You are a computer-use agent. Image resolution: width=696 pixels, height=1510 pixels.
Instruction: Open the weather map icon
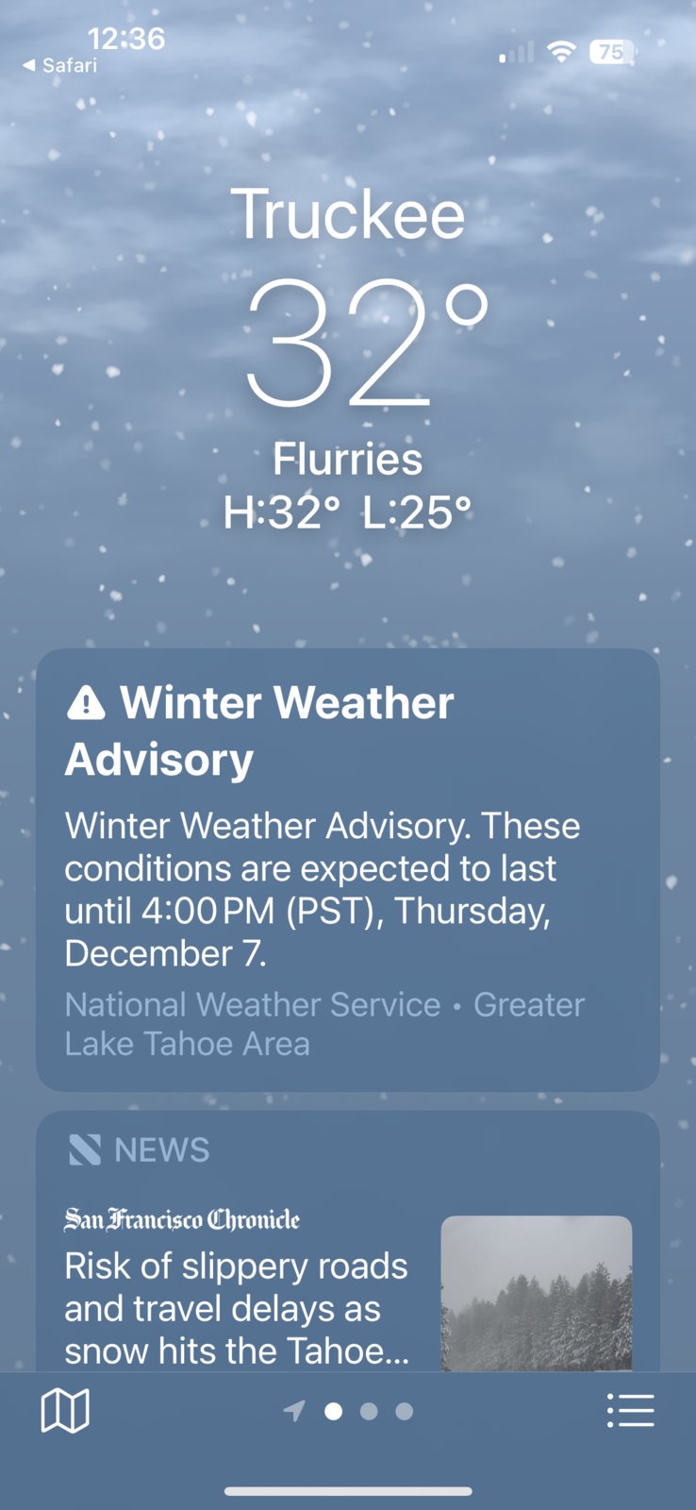[x=65, y=1411]
